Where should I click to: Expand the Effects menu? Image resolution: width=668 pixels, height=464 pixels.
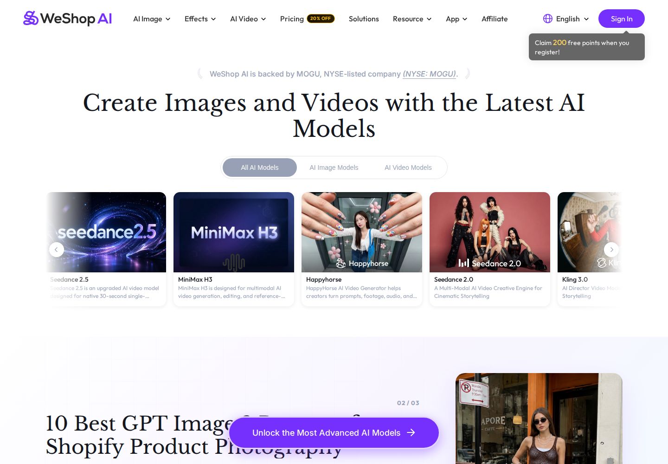(200, 19)
